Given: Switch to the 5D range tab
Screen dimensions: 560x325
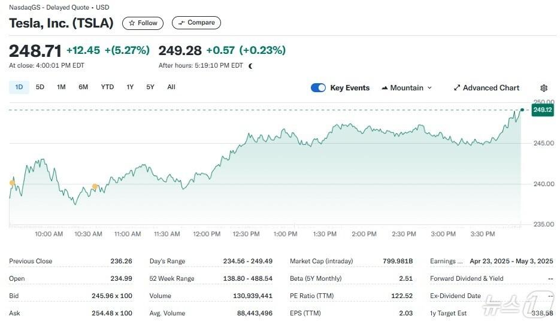Looking at the screenshot, I should click(40, 87).
